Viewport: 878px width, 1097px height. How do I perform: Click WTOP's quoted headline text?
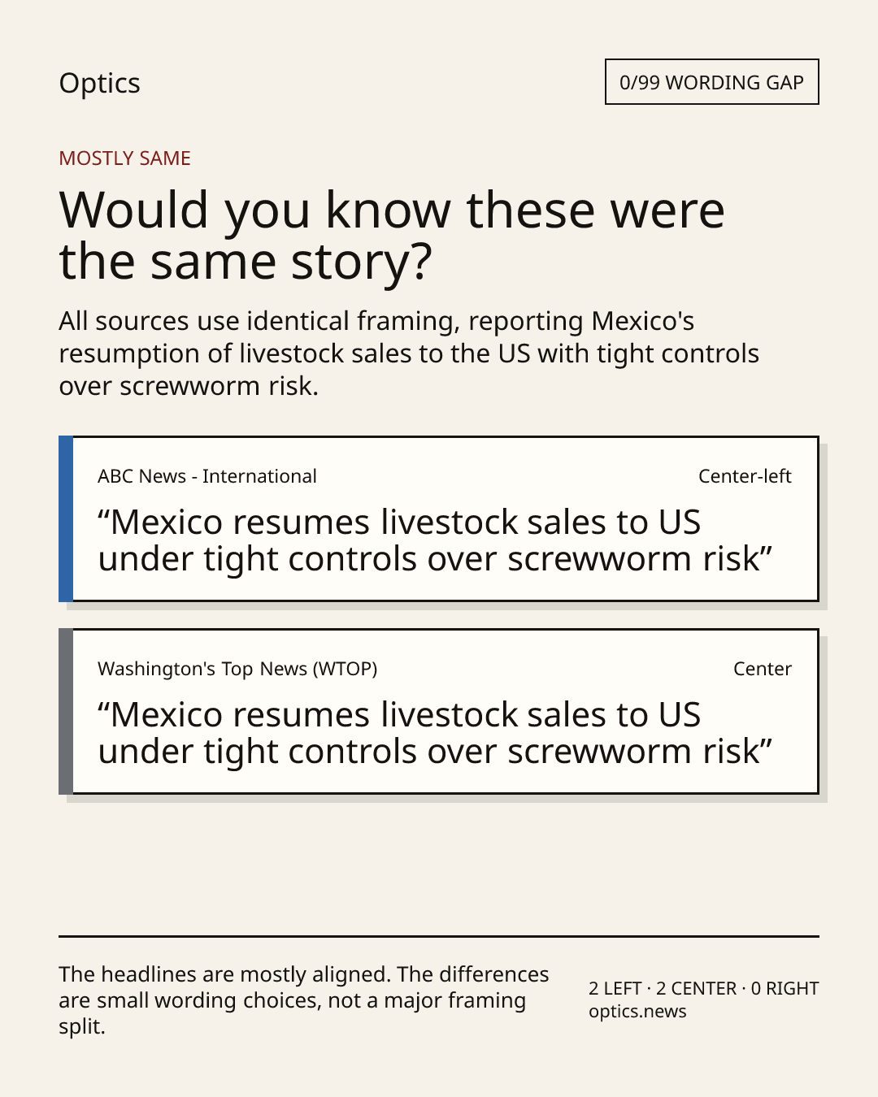(x=435, y=733)
